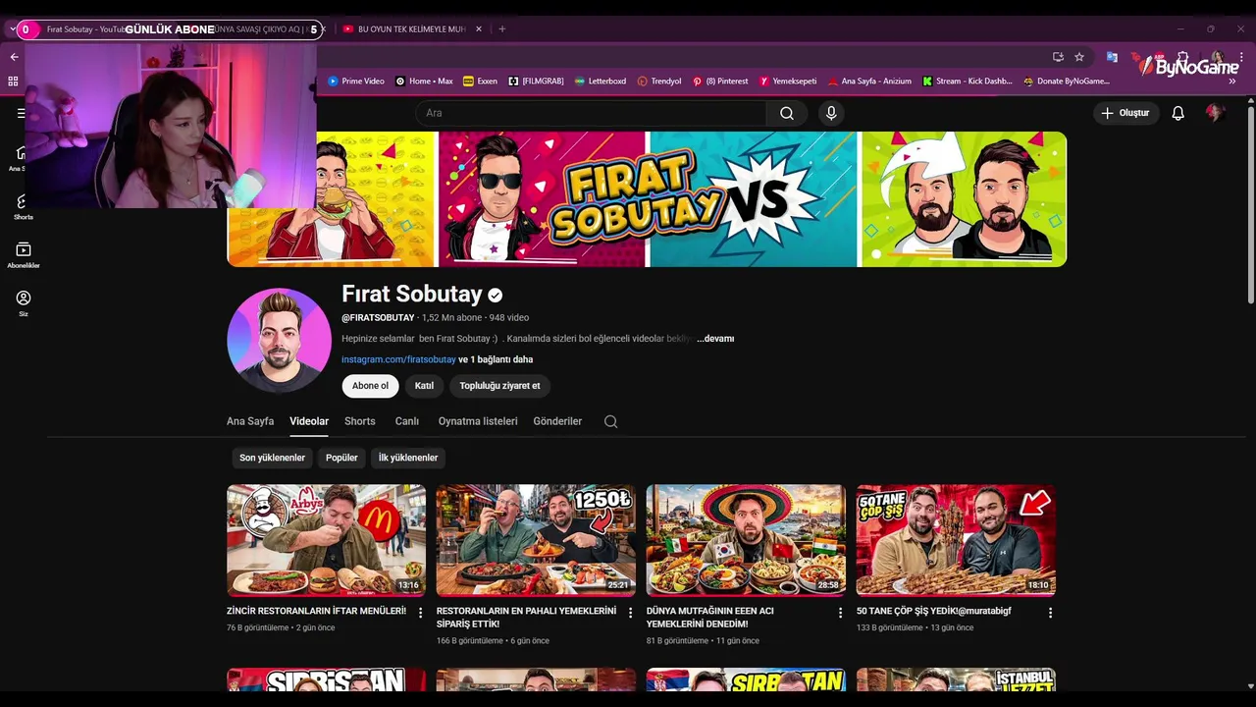Open options menu for Restoranların En Pahalı video

tap(630, 613)
